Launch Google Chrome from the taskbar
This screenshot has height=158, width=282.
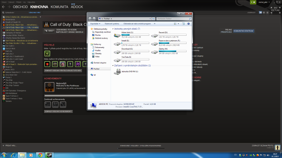40,155
